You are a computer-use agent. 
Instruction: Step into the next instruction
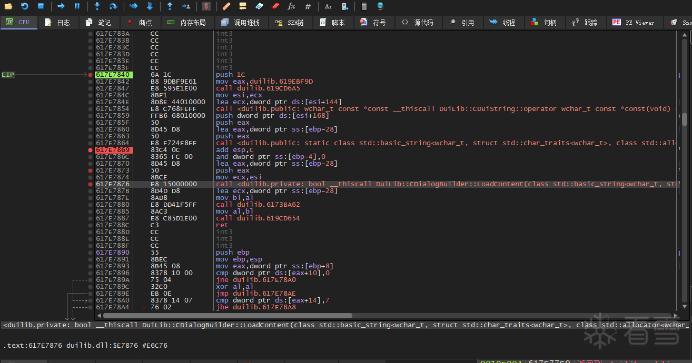click(97, 6)
